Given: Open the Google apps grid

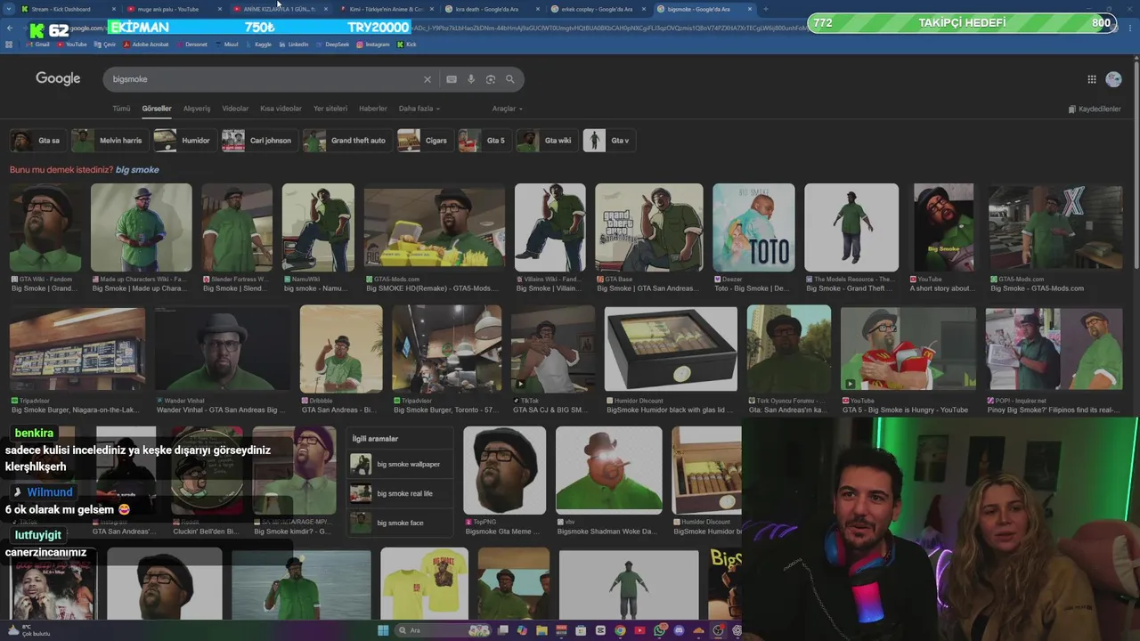Looking at the screenshot, I should pyautogui.click(x=1092, y=79).
